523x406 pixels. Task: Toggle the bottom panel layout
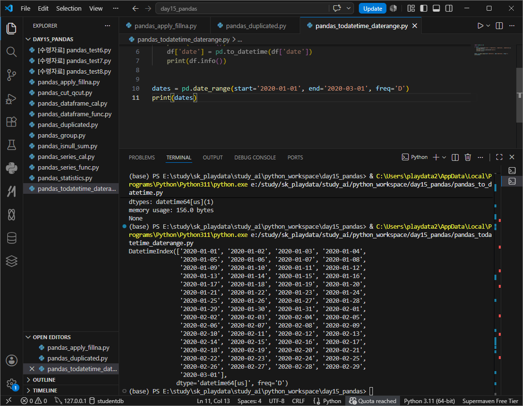[x=436, y=8]
